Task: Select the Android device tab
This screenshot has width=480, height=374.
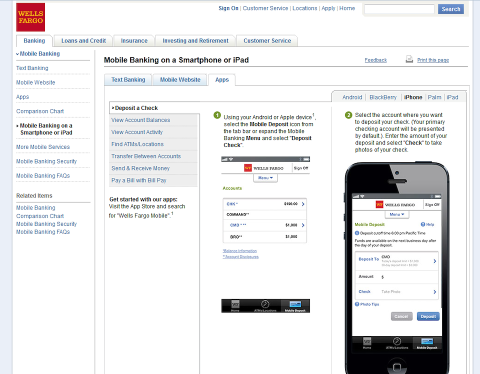Action: 352,97
